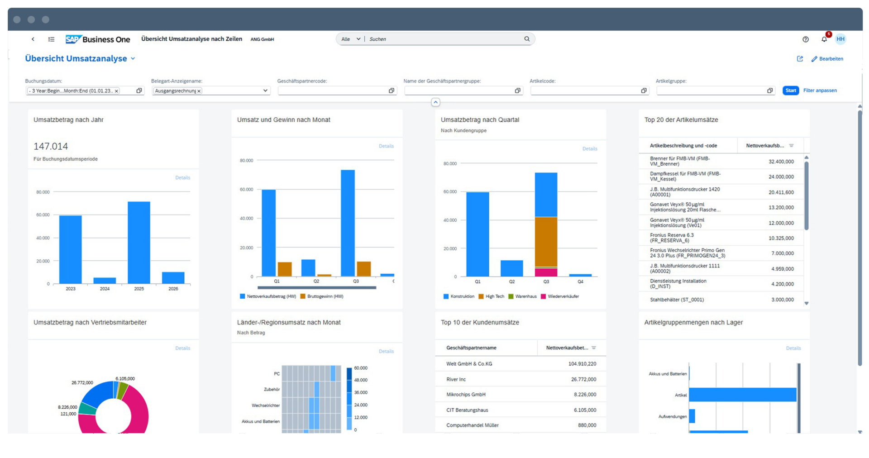Click the HH user avatar
This screenshot has height=458, width=869.
click(841, 39)
